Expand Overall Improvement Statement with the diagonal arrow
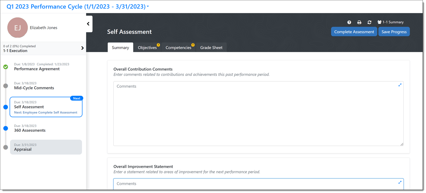Image resolution: width=426 pixels, height=193 pixels. pyautogui.click(x=400, y=182)
